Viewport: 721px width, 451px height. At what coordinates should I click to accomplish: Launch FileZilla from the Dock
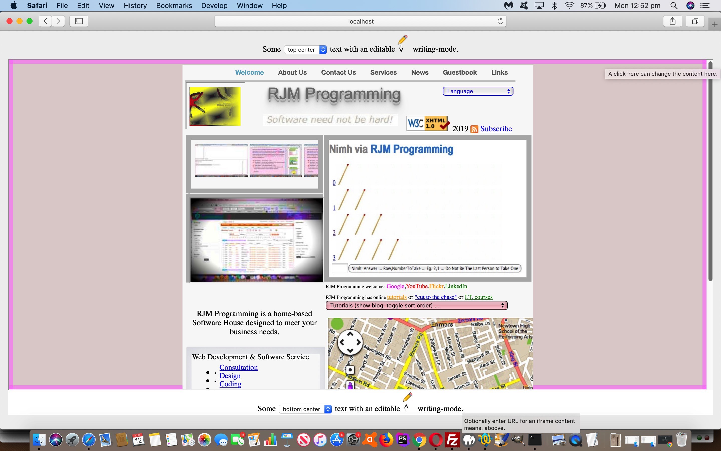tap(452, 440)
